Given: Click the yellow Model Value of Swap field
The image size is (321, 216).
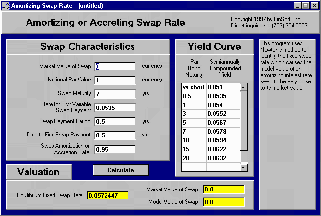Looking at the screenshot, I should (x=223, y=202).
